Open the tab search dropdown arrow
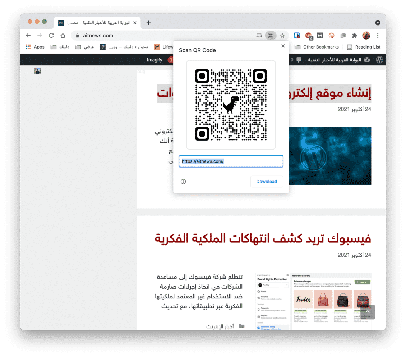Viewport: 406px width, 357px height. click(378, 23)
